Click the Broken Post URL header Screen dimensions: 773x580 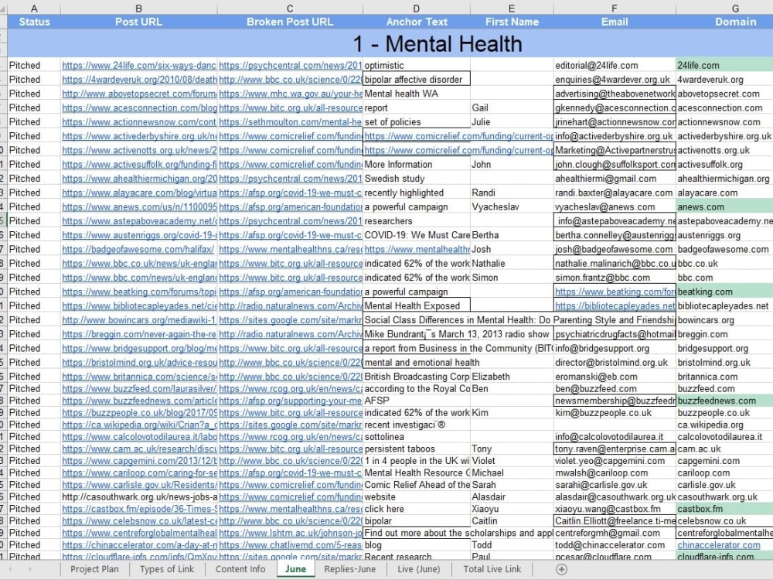[x=290, y=22]
